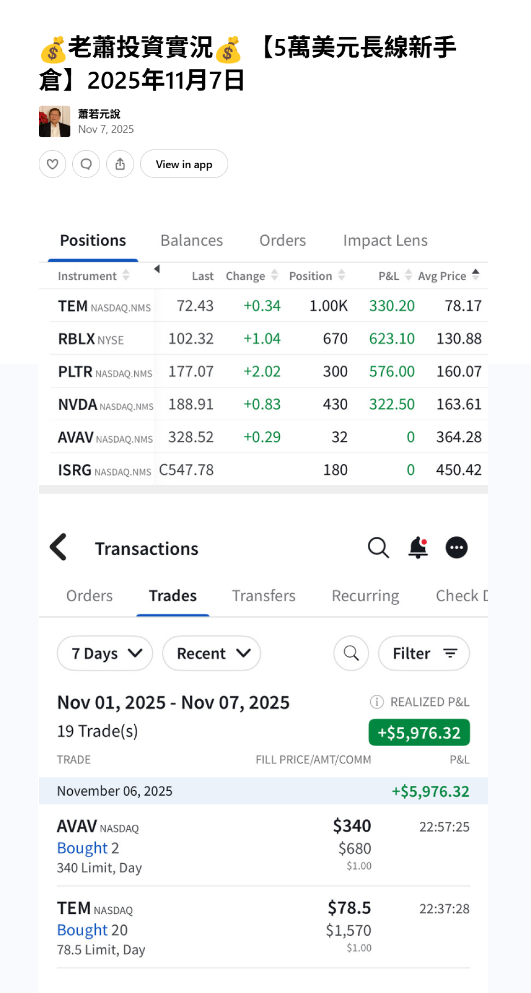Open the Recent sort dropdown

coord(211,653)
